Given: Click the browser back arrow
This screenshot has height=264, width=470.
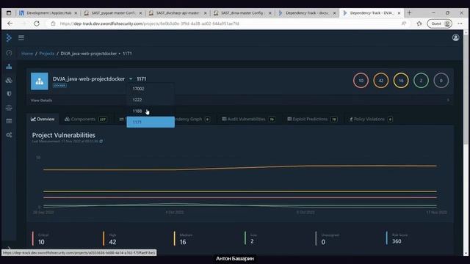Looking at the screenshot, I should (x=10, y=23).
